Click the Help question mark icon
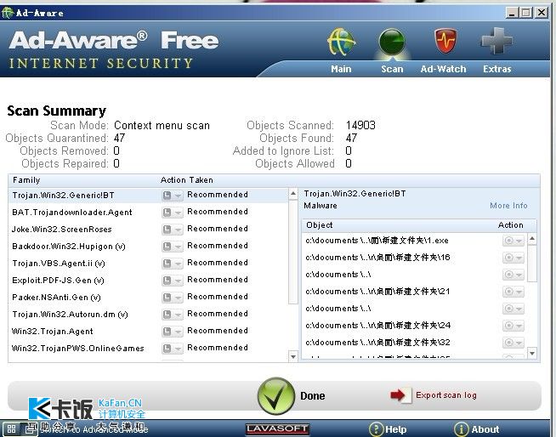 point(376,429)
